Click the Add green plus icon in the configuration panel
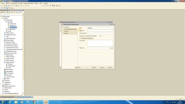Viewport: 185px width, 104px height. click(x=8, y=12)
